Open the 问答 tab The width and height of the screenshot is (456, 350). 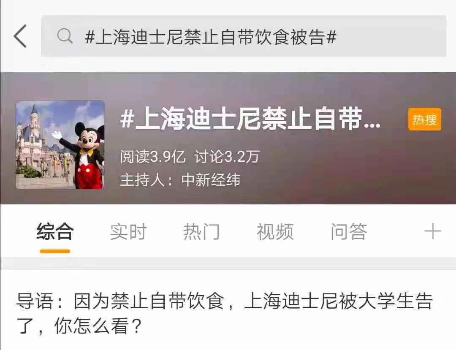pos(349,231)
